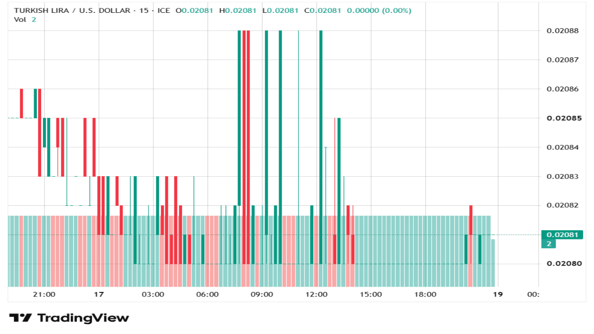Screen dimensions: 594x334
Task: Select the 12:00 time axis label
Action: (x=316, y=294)
